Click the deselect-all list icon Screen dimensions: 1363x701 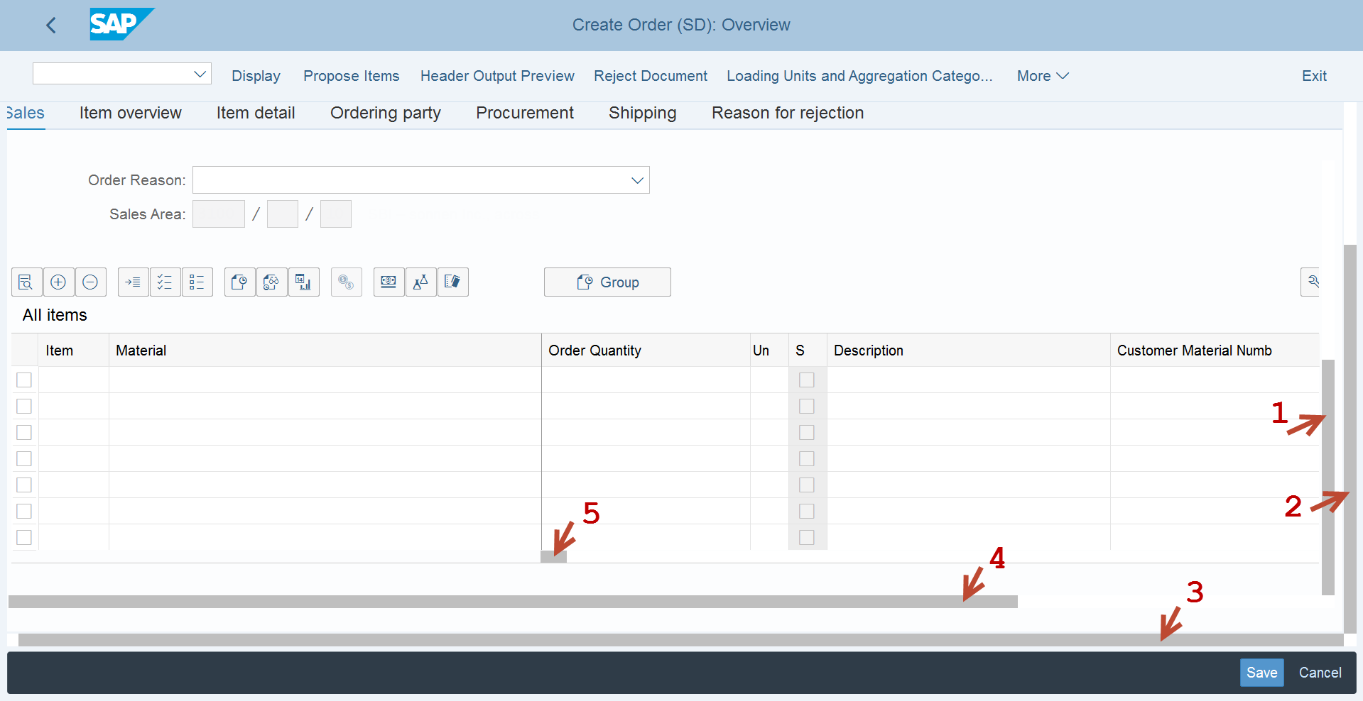197,282
